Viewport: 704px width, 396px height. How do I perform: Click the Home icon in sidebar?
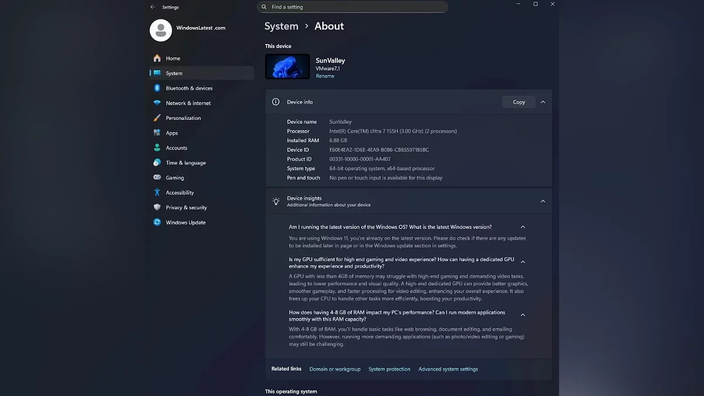point(157,58)
